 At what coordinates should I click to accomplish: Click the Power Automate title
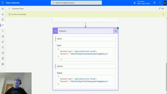tap(13, 3)
